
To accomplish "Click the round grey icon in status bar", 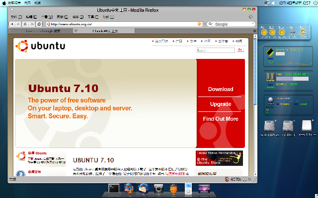I will click(249, 179).
